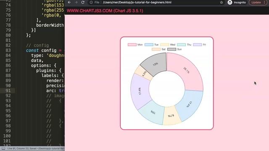Go back using the browser back arrow
Viewport: 269px width, 151px height.
coord(69,3)
